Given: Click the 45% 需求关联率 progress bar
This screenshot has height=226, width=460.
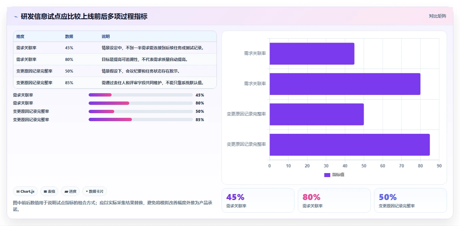Looking at the screenshot, I should click(x=141, y=95).
